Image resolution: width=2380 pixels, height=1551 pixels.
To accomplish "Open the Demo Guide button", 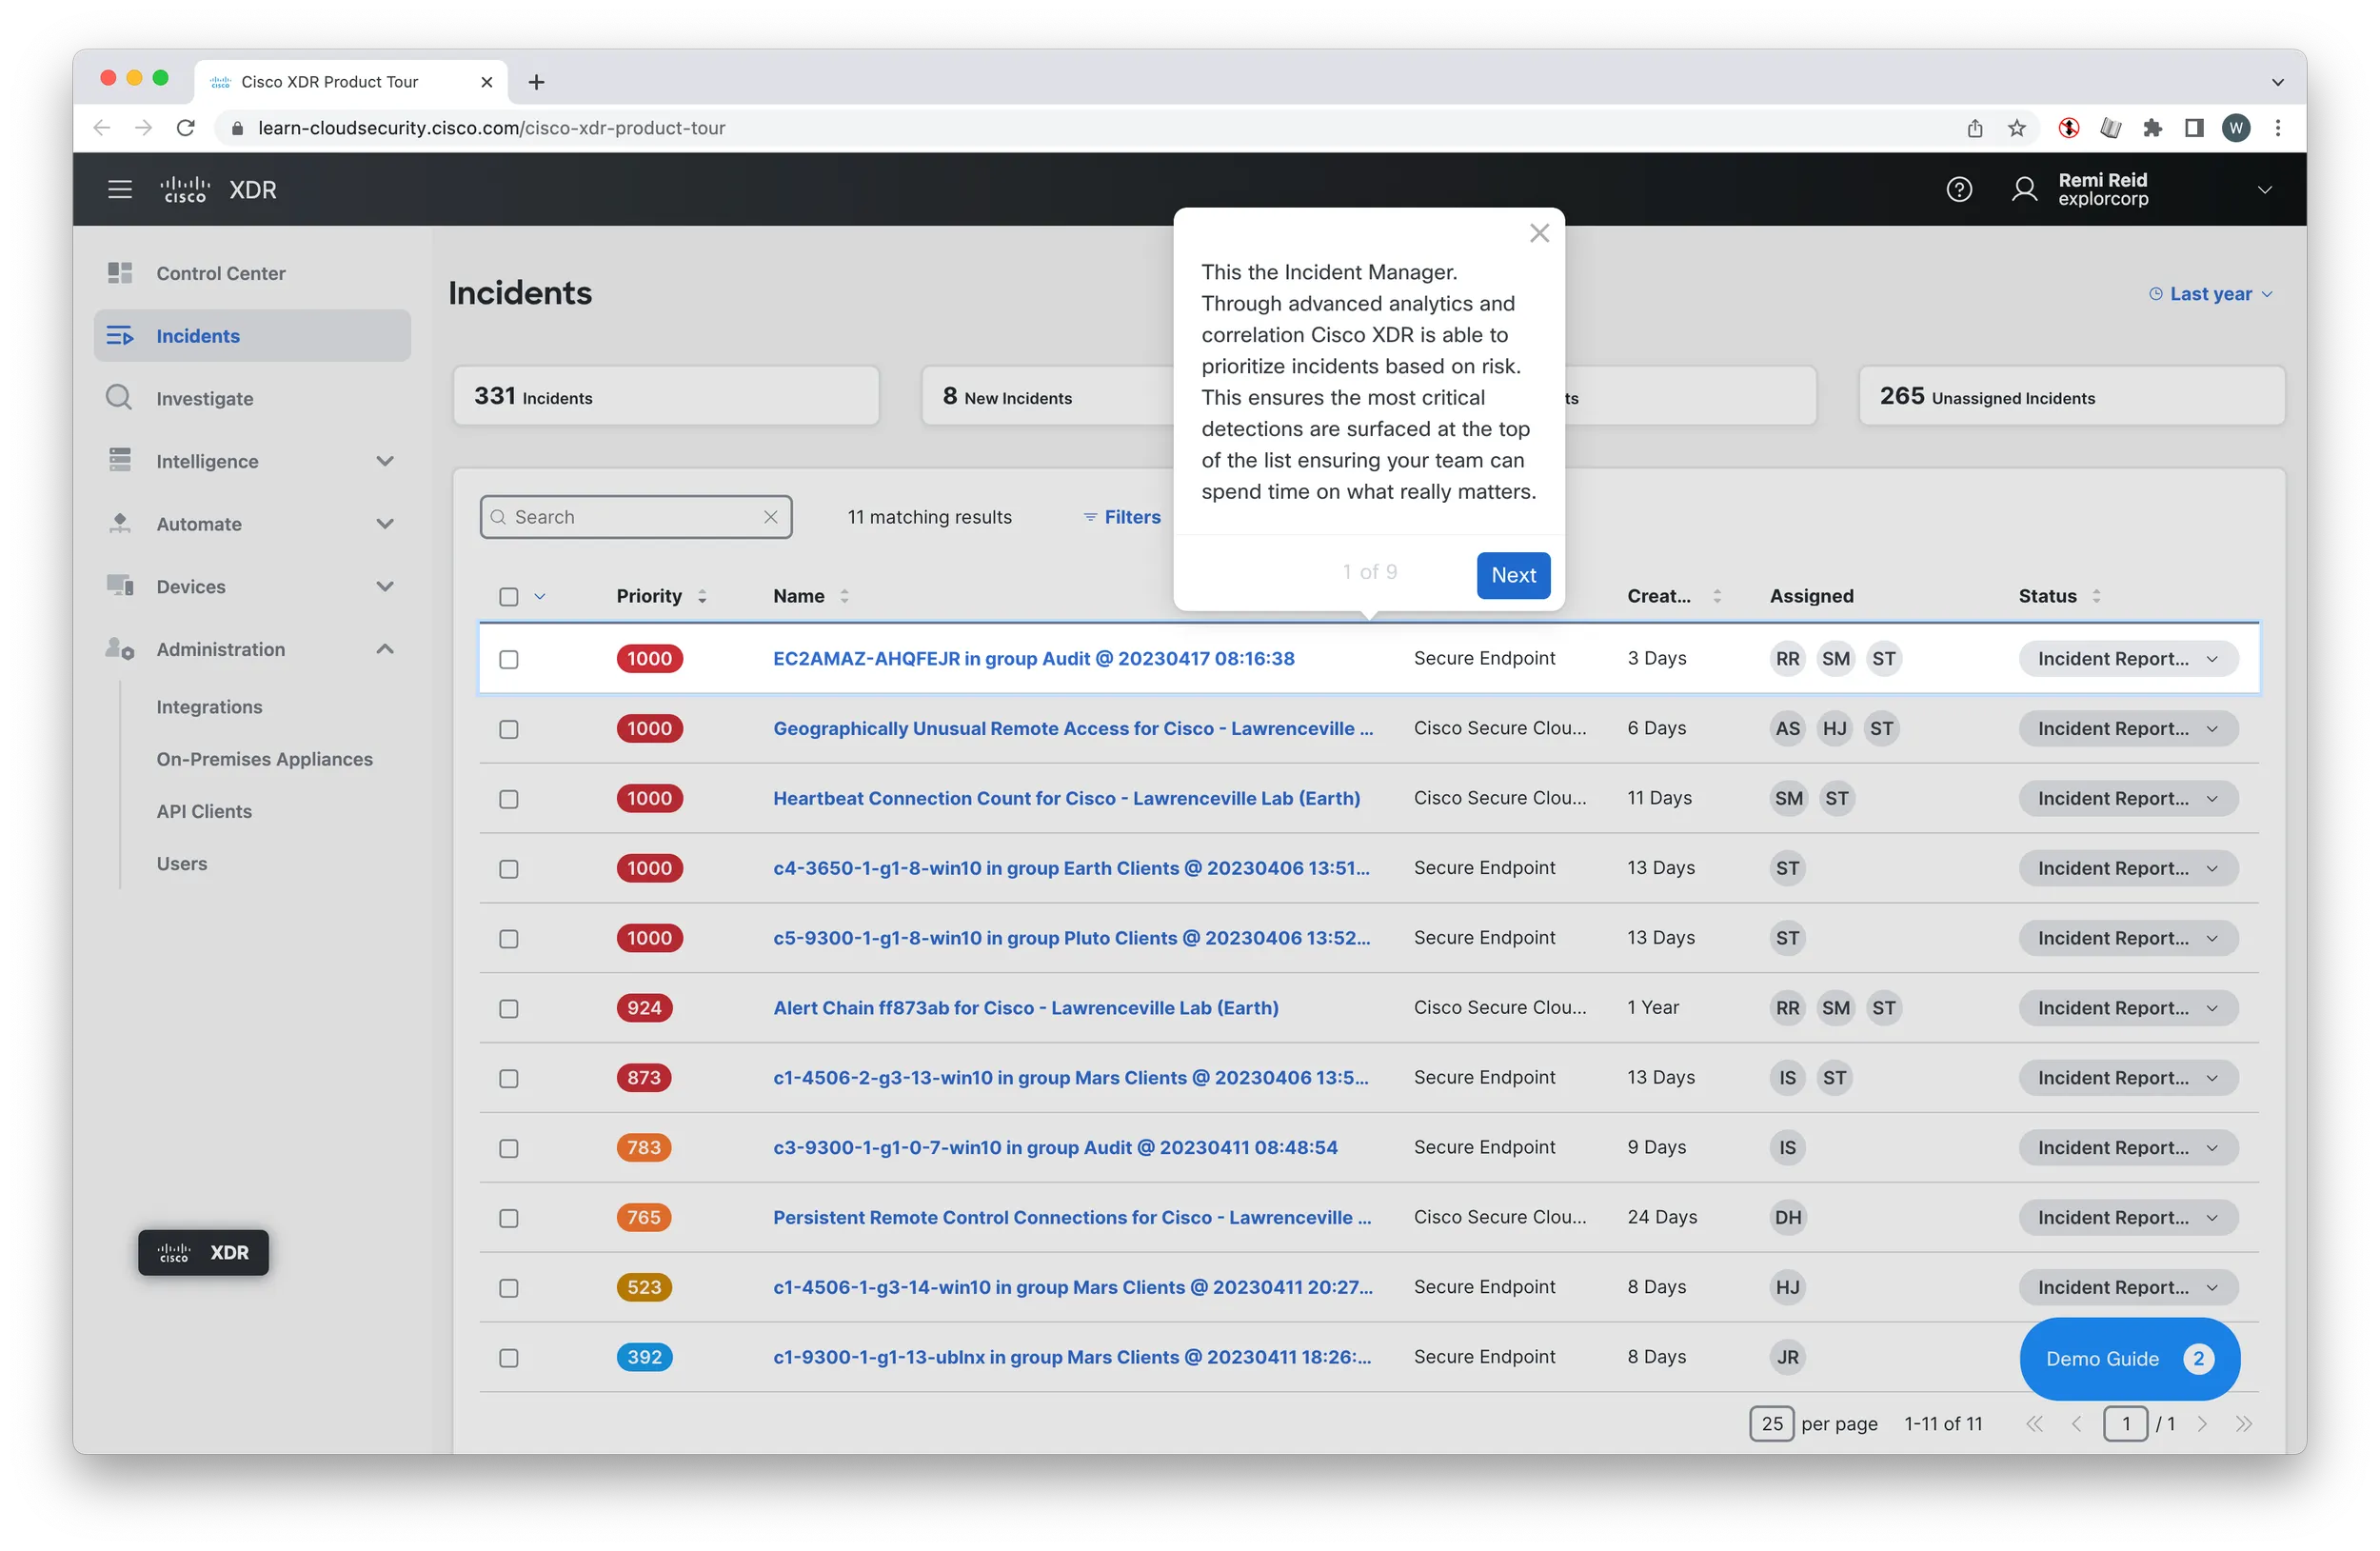I will (2129, 1359).
